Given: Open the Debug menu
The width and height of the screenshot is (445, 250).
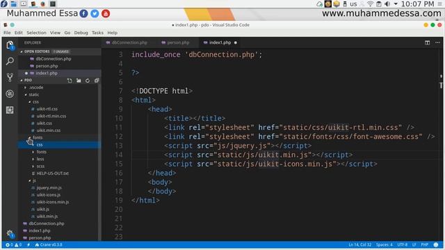Looking at the screenshot, I should pos(81,33).
